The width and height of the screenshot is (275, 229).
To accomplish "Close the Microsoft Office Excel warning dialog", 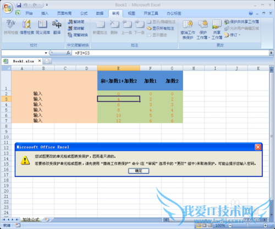I will pos(258,147).
